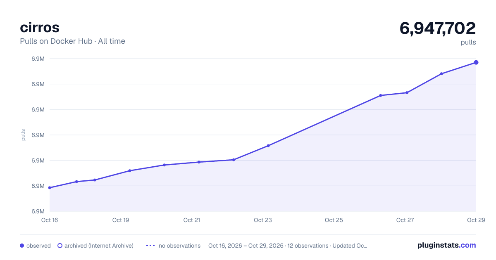Click the "Oct 16" x-axis label
The height and width of the screenshot is (260, 496).
[x=50, y=220]
